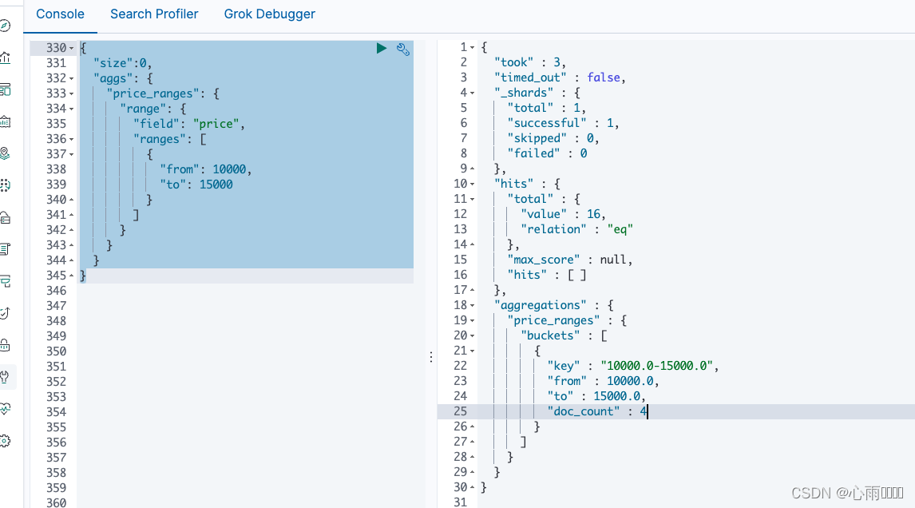Open SIEM from the padlock sidebar icon
Image resolution: width=915 pixels, height=508 pixels.
(x=6, y=345)
